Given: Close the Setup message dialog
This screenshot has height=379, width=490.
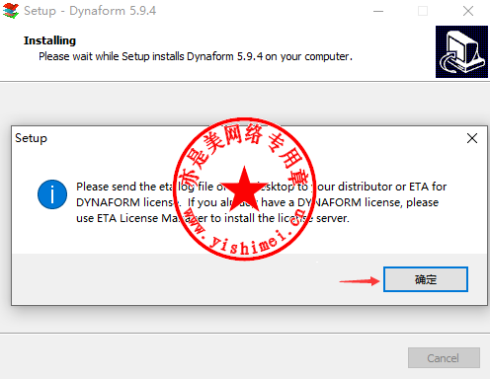Looking at the screenshot, I should coord(472,138).
